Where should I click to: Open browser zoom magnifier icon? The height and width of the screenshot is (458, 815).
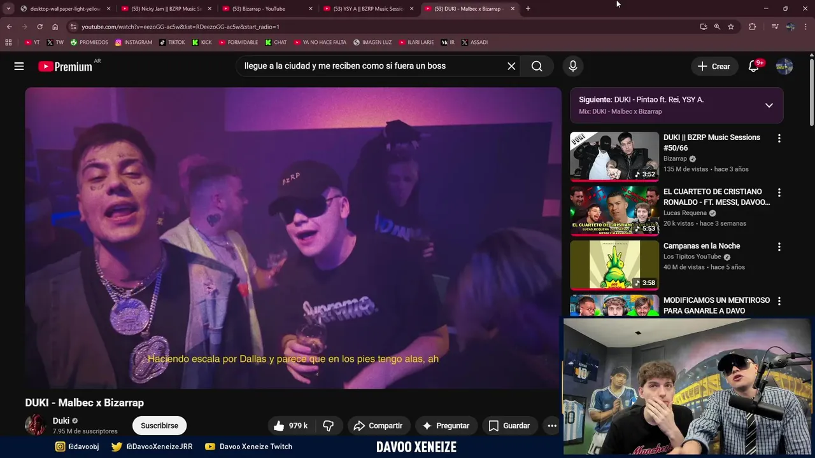[717, 27]
